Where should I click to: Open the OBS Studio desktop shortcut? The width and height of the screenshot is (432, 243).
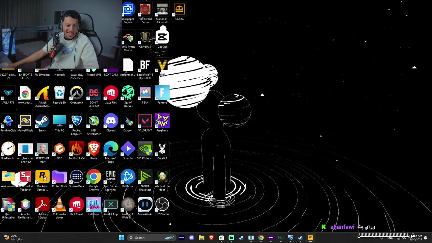162,207
